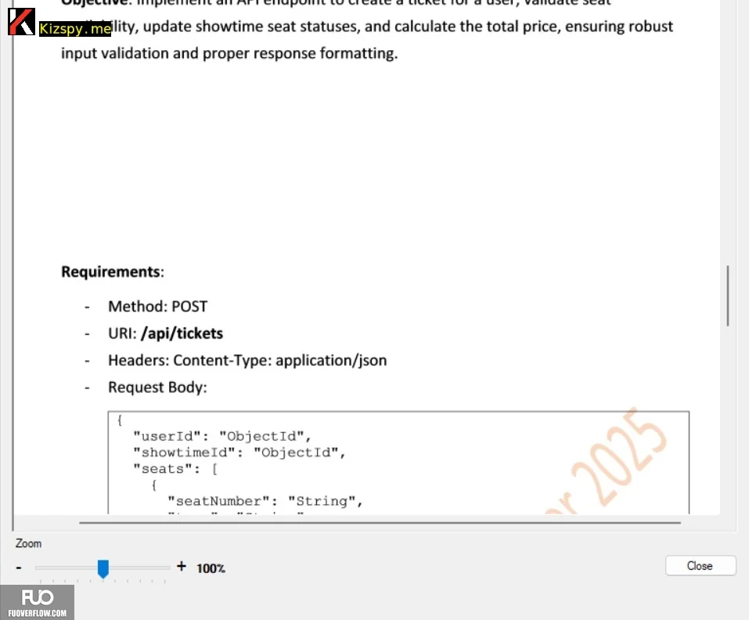Click the vertical scrollbar thumb
This screenshot has width=749, height=620.
(x=728, y=296)
